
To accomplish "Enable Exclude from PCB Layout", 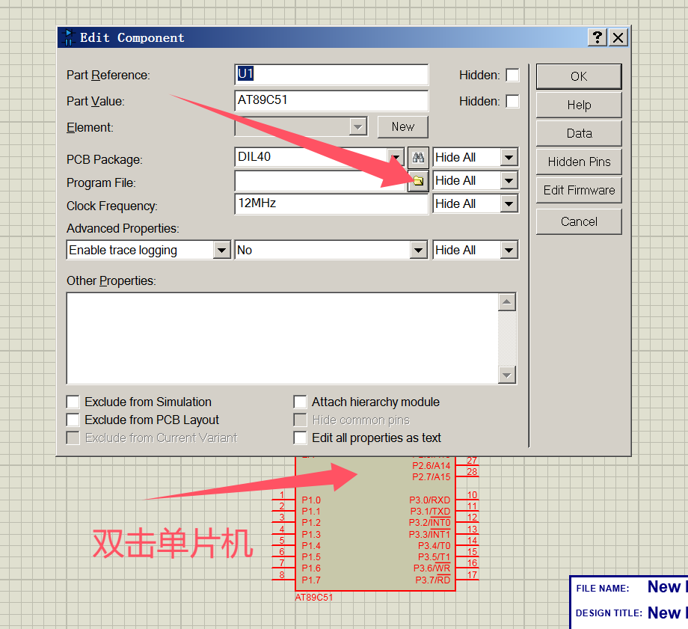I will [73, 420].
